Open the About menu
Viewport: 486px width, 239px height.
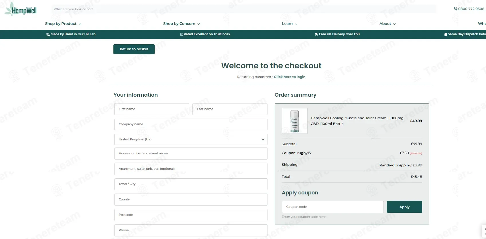[387, 24]
